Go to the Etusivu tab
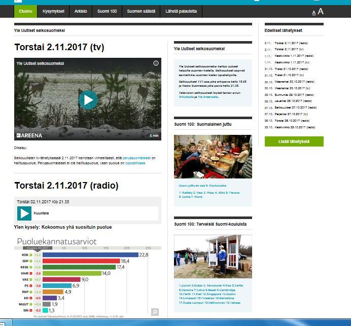This screenshot has height=326, width=351. (25, 11)
